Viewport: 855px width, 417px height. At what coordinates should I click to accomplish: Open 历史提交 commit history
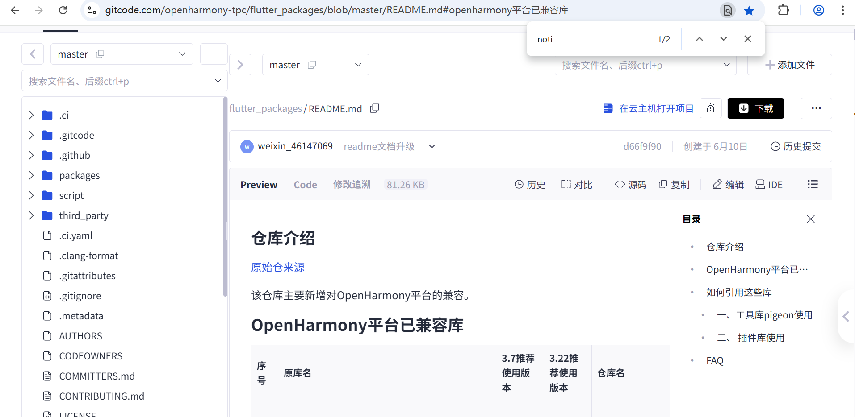click(x=796, y=146)
